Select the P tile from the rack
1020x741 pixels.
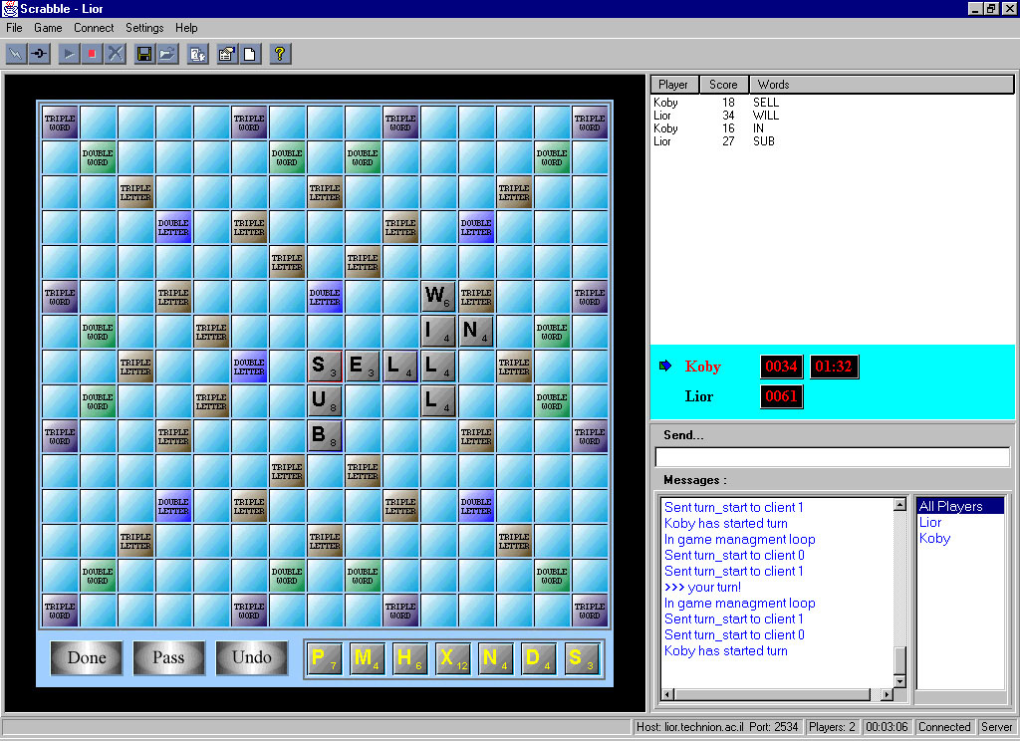coord(324,658)
